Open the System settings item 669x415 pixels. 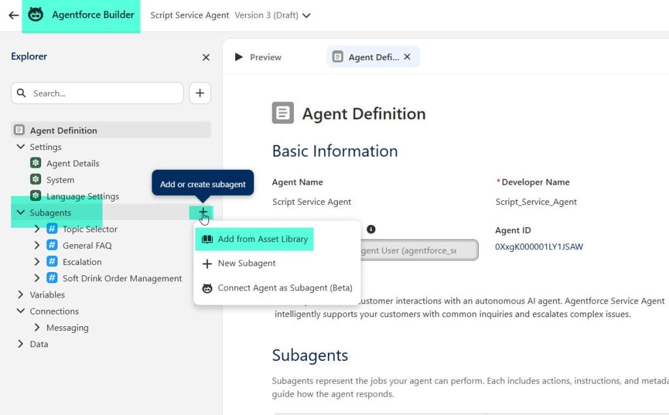[60, 180]
